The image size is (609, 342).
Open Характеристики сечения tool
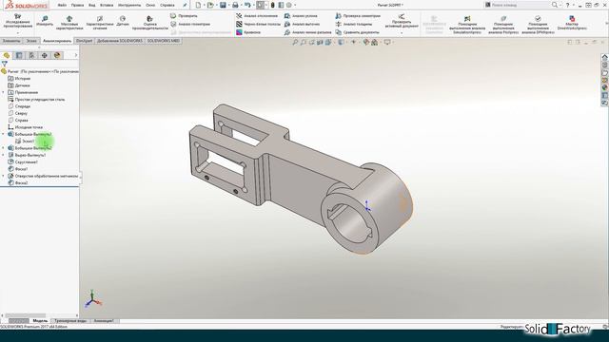click(x=99, y=23)
